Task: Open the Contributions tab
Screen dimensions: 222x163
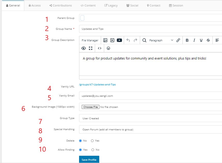Action: (x=60, y=5)
